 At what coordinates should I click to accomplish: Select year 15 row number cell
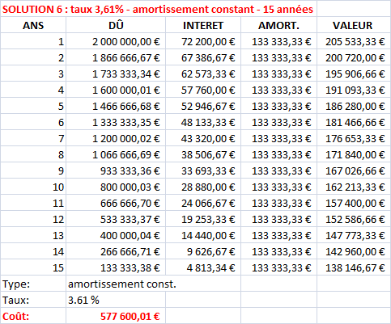(33, 267)
